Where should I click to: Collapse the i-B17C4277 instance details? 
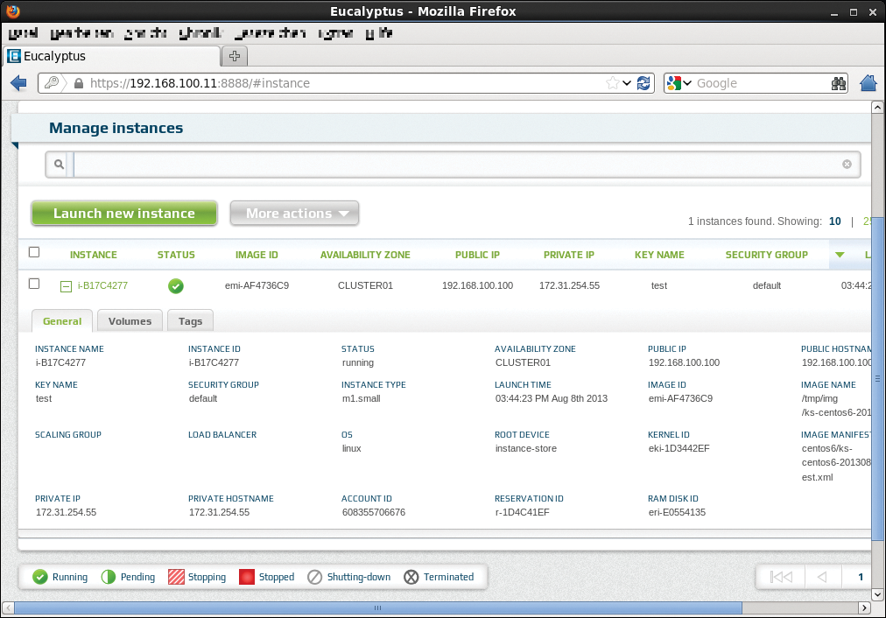pos(67,286)
